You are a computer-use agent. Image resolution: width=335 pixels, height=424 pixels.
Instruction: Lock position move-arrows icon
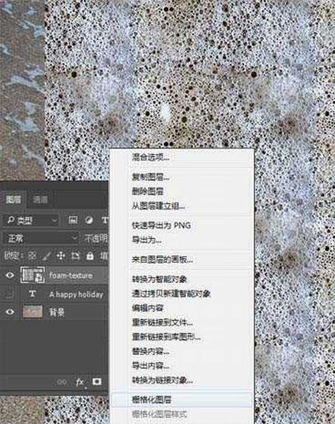pyautogui.click(x=61, y=256)
